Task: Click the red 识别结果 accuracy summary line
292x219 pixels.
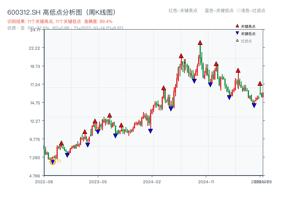Action: coord(60,22)
